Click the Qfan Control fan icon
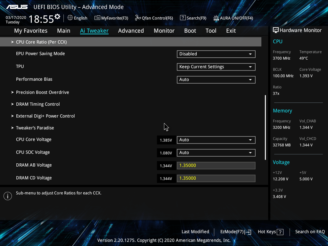This screenshot has width=328, height=246. [138, 18]
